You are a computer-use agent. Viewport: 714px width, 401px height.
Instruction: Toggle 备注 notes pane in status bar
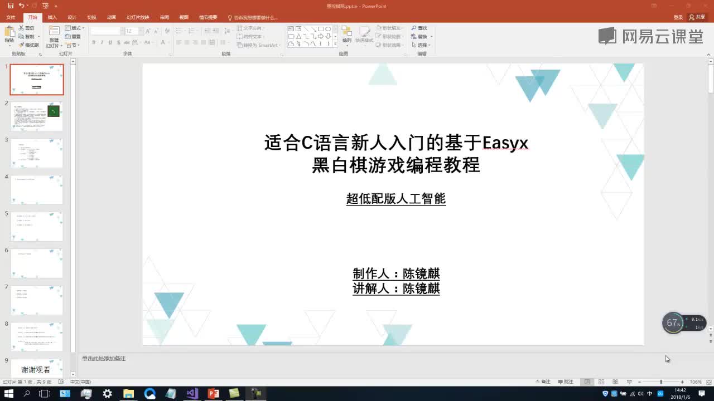[x=543, y=382]
